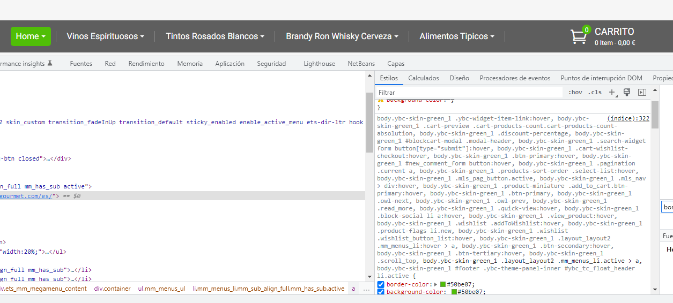Screen dimensions: 673x303
Task: Expand the Alimentos Tipicos menu
Action: (x=456, y=36)
